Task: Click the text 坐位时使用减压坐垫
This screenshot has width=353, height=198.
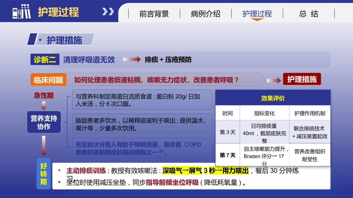Action: (96, 182)
